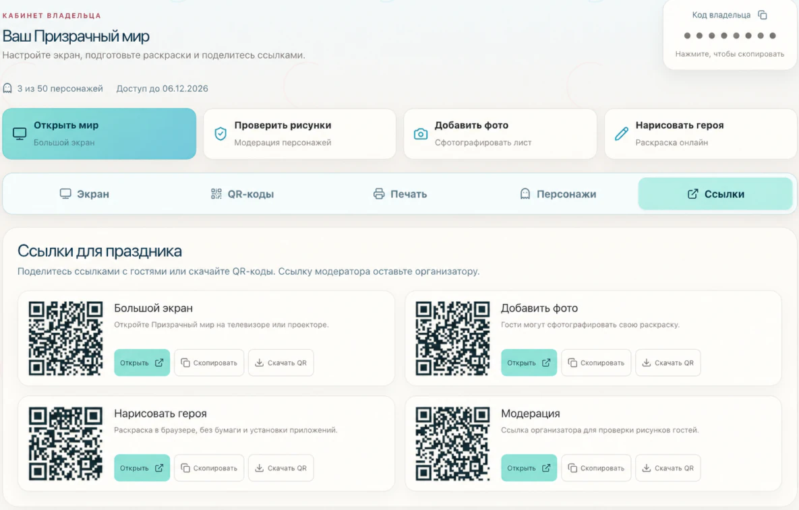
Task: Open the Нарисовать героя link in links section
Action: click(142, 468)
